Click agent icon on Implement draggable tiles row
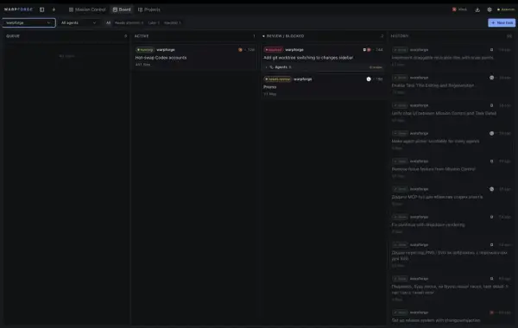Screen dimensions: 518x328 pyautogui.click(x=491, y=50)
